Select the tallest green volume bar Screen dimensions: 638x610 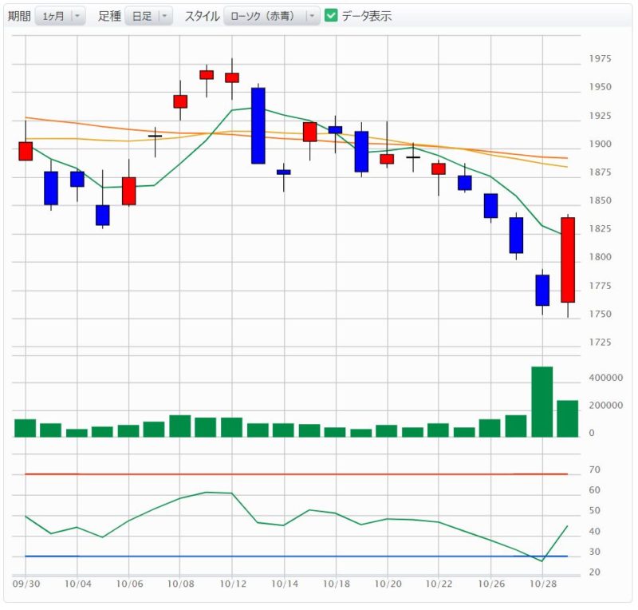click(542, 402)
